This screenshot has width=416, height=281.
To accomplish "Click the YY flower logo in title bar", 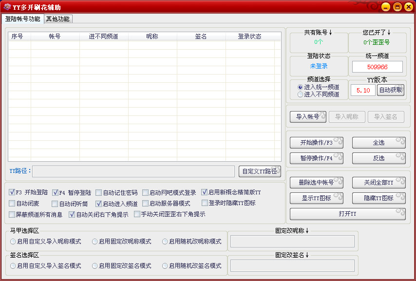I will 7,7.
